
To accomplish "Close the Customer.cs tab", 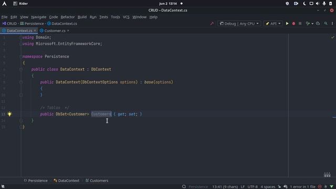I will (68, 30).
